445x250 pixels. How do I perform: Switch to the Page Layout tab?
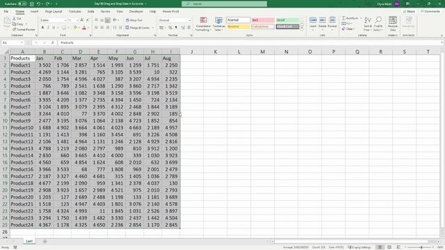54,12
